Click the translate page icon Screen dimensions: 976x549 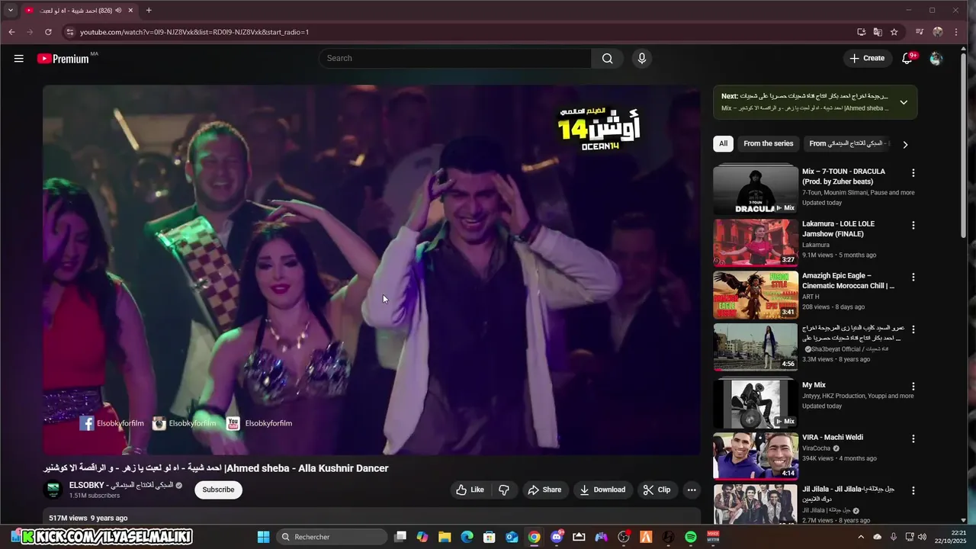coord(878,32)
